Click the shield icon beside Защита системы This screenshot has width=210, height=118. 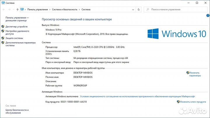point(3,38)
